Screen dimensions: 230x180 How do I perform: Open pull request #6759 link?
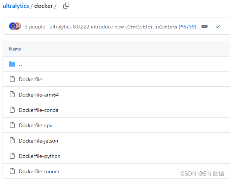point(188,27)
